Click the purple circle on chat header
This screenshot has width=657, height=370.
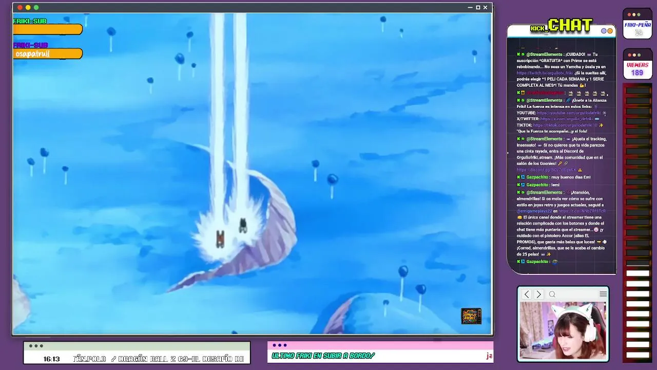(604, 31)
